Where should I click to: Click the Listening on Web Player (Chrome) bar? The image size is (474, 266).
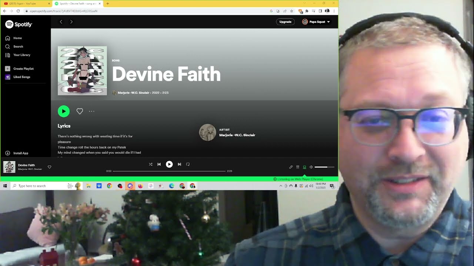tap(169, 179)
